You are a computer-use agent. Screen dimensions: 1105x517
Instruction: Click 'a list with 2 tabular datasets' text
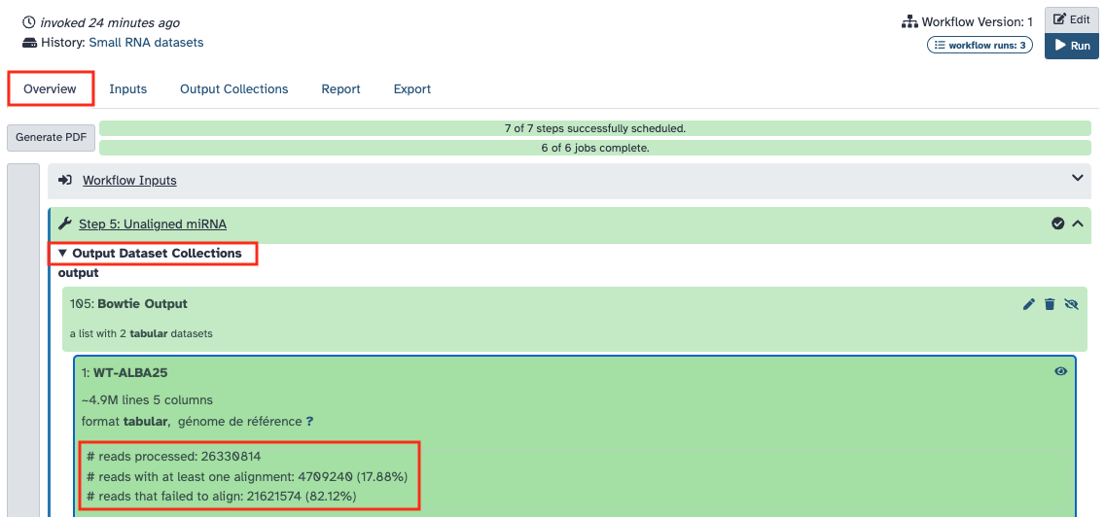(141, 334)
